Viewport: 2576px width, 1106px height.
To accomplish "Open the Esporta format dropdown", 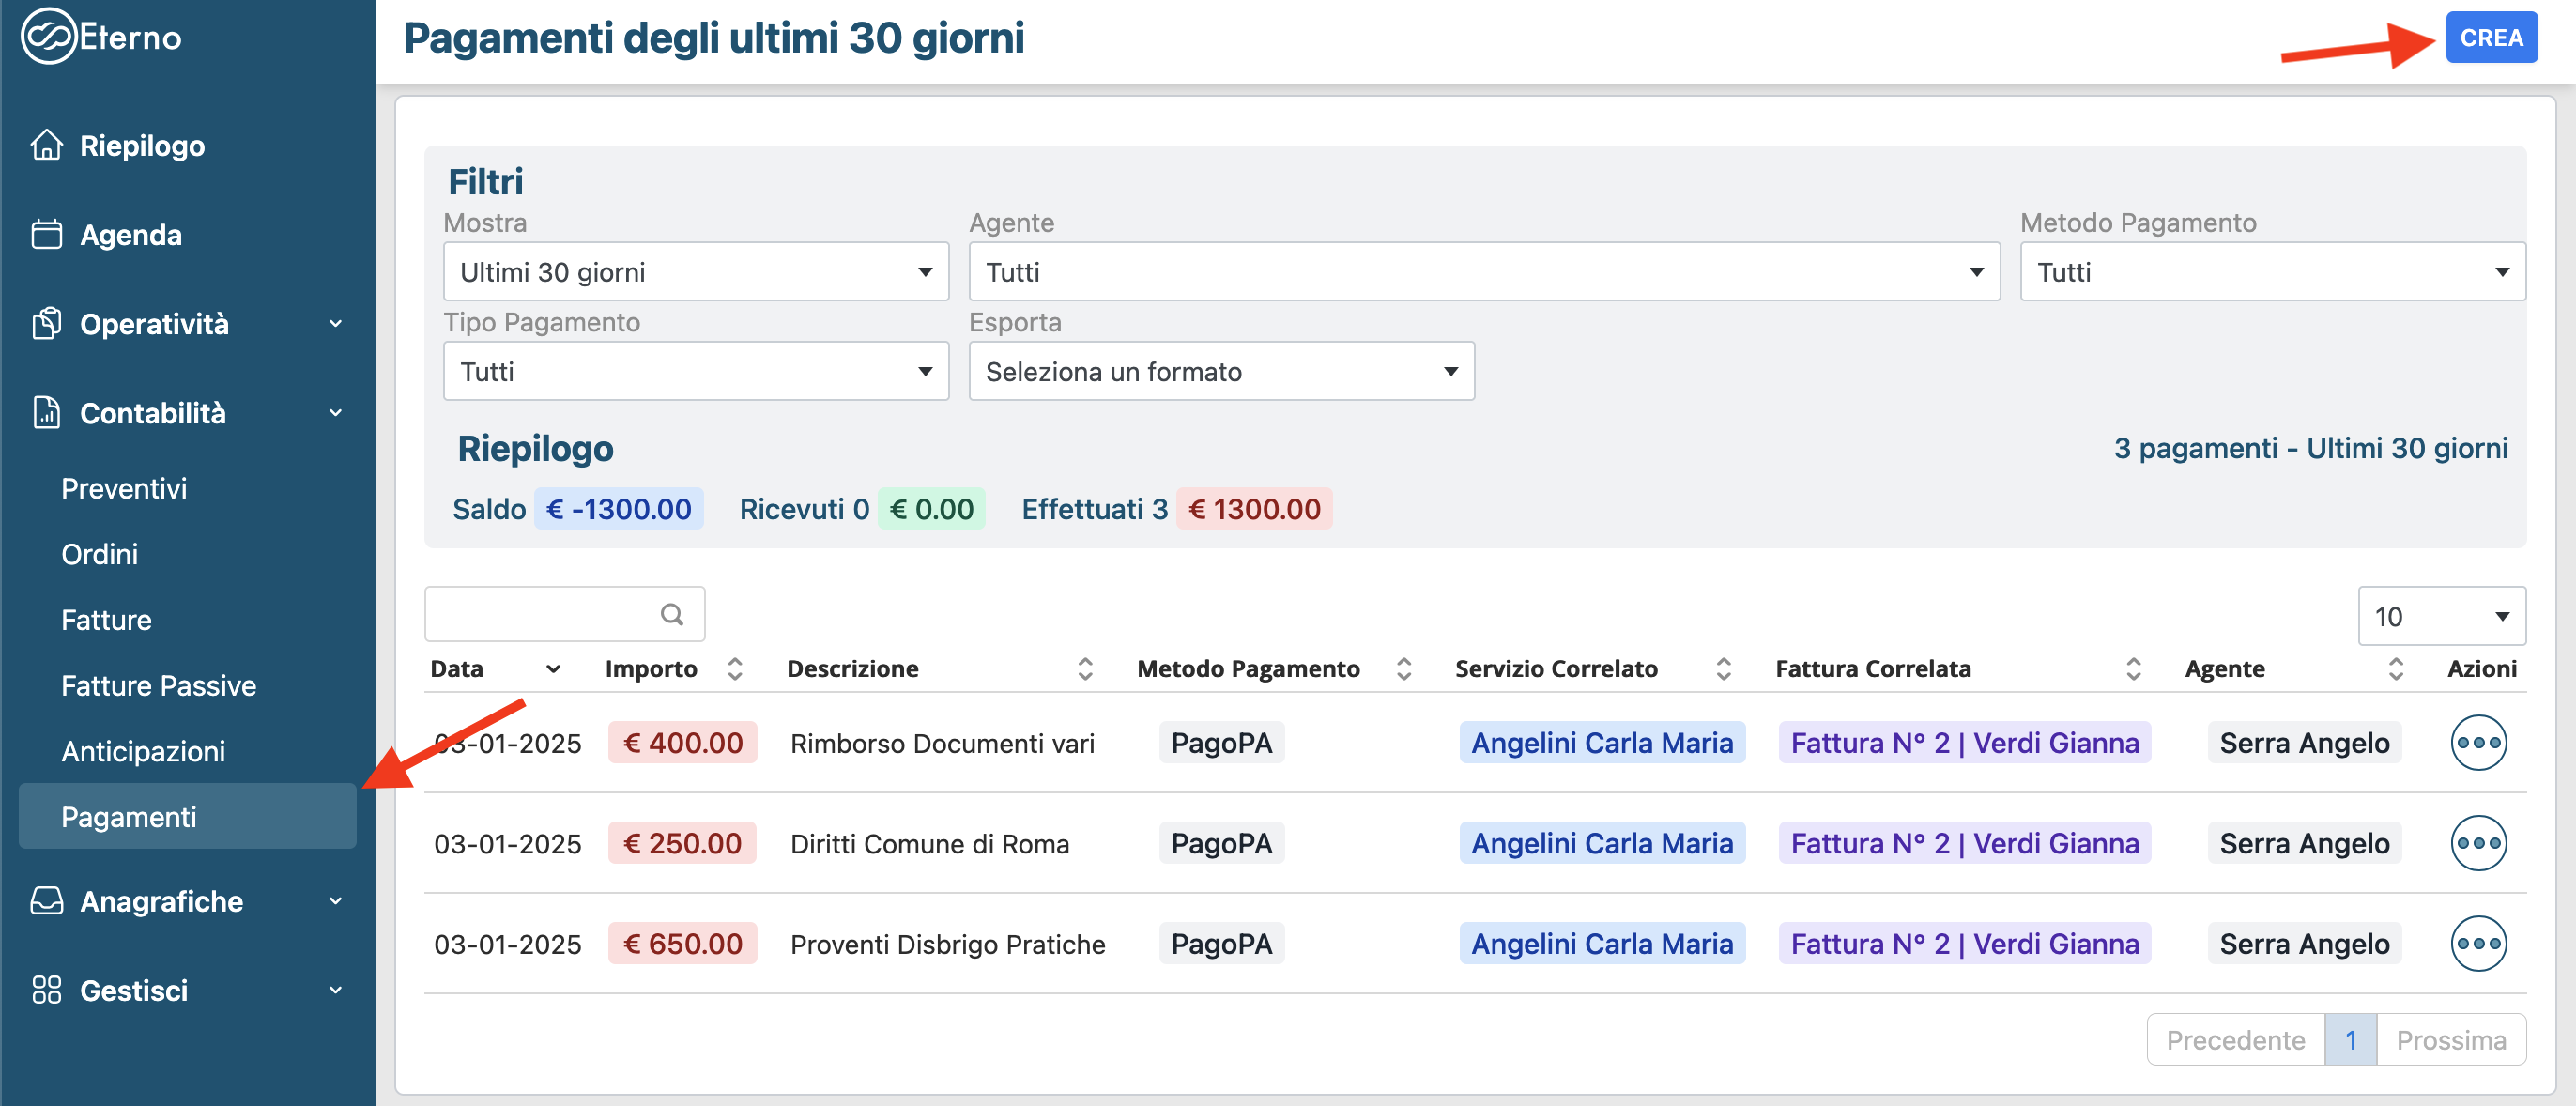I will point(1220,372).
